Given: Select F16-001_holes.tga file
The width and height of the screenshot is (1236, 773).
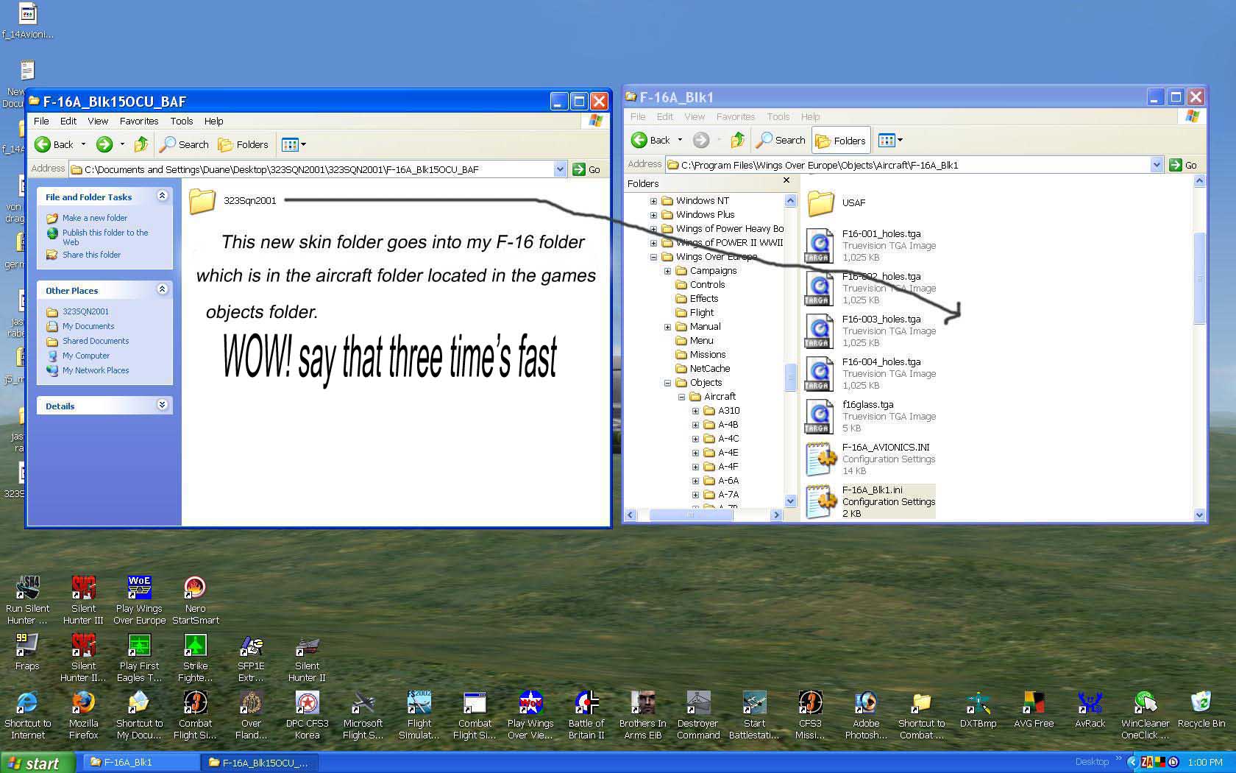Looking at the screenshot, I should point(870,245).
